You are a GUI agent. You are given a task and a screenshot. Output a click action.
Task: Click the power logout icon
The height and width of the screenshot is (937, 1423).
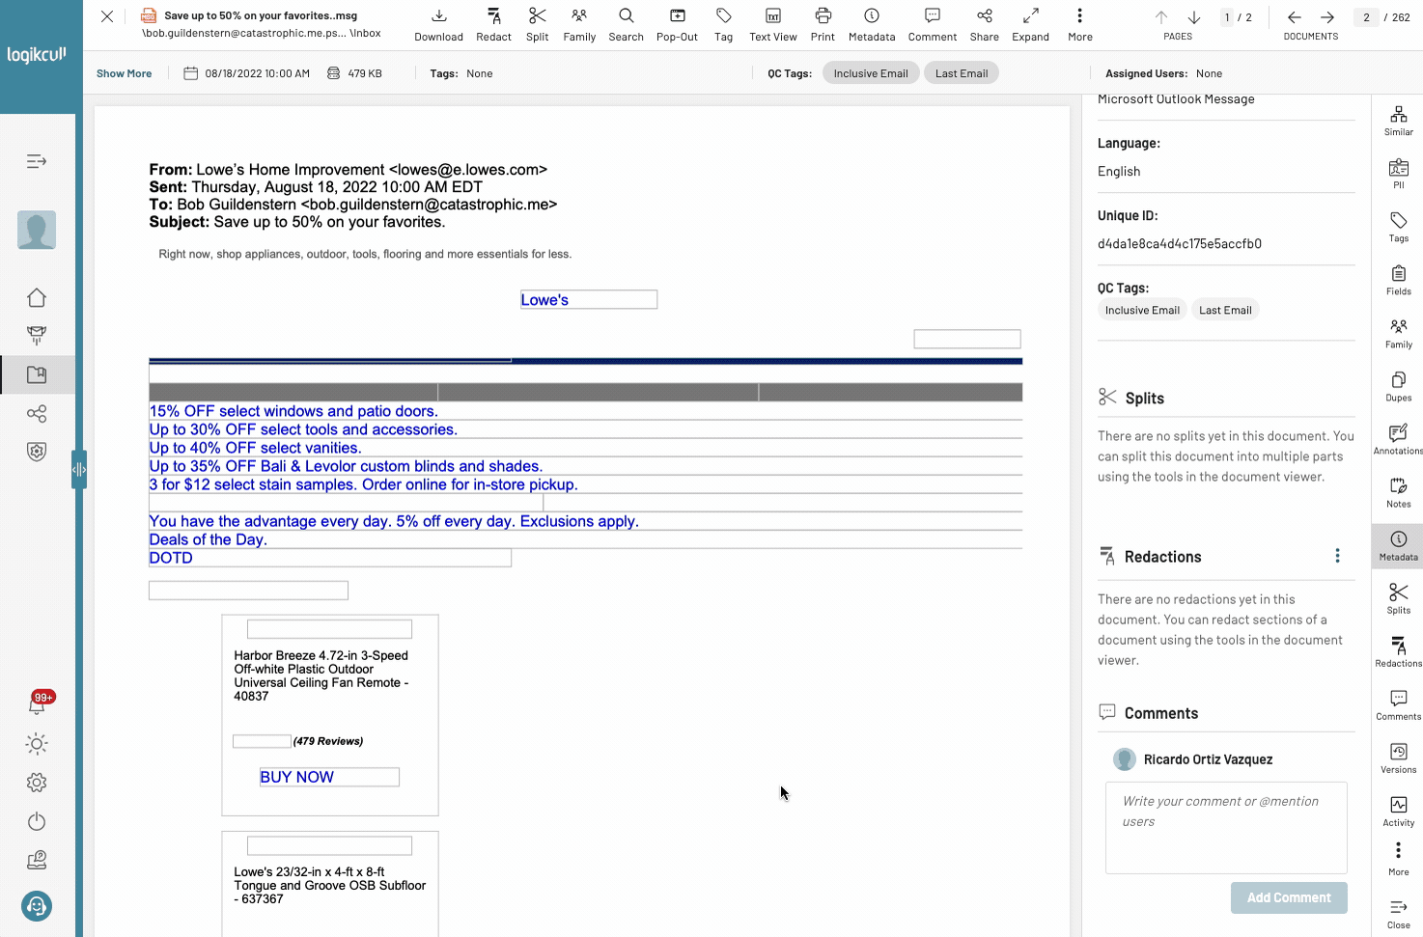[37, 821]
